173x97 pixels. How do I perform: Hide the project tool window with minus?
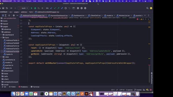coord(17,16)
